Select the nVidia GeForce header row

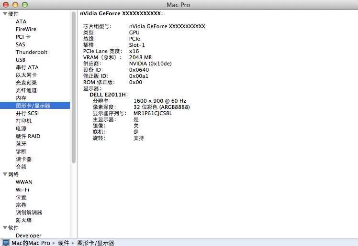(122, 13)
